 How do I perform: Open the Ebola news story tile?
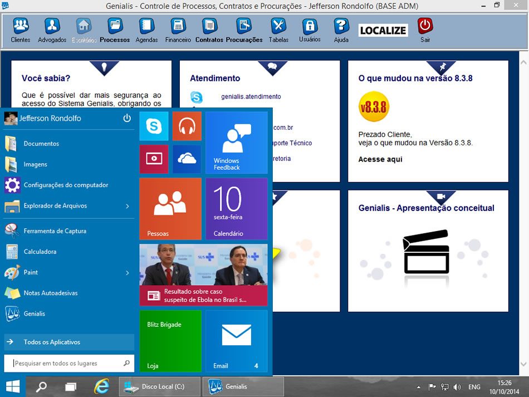[x=203, y=275]
